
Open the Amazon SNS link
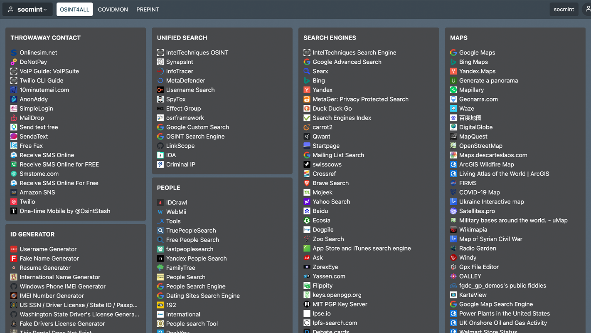pyautogui.click(x=37, y=192)
